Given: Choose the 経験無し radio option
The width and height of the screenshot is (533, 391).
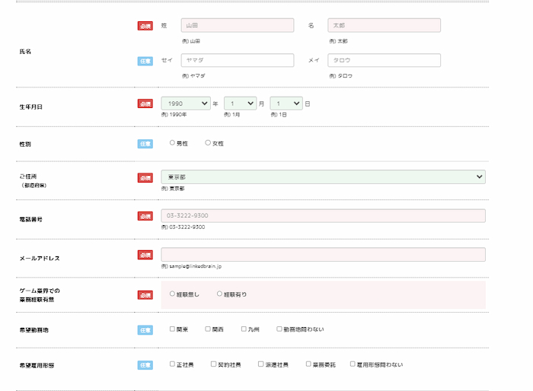Looking at the screenshot, I should (x=172, y=294).
